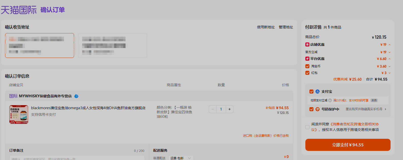Viewport: 403px width, 160px height.
Task: Click the number protection shield icon
Action: pyautogui.click(x=318, y=109)
